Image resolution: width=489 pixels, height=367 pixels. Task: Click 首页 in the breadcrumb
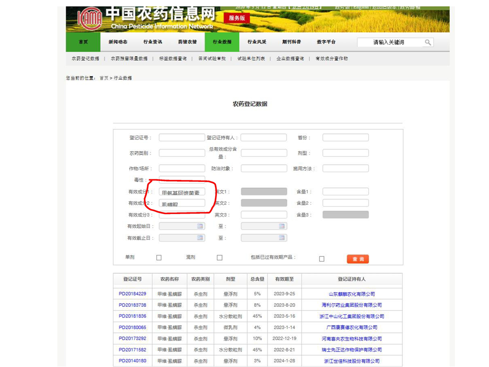pos(104,78)
